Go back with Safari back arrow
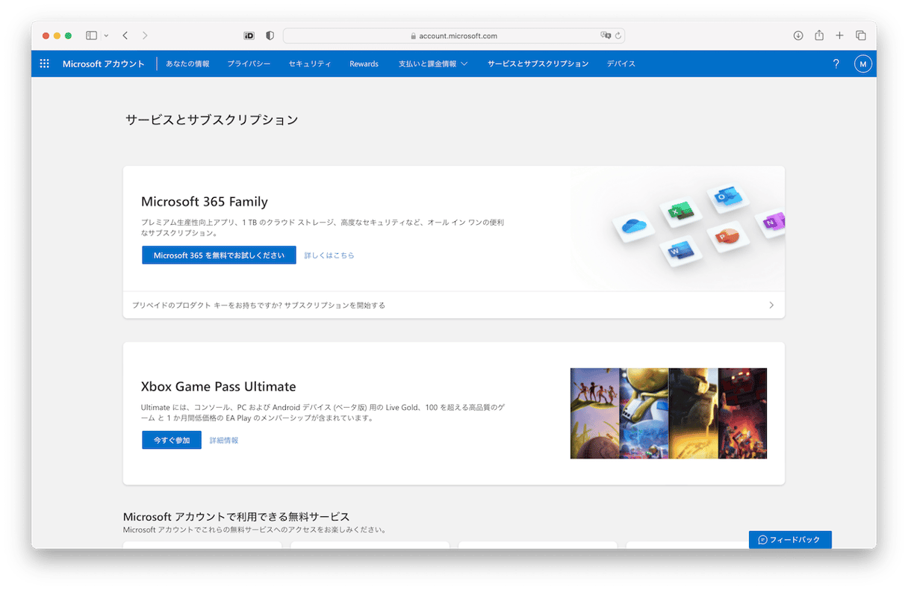 click(125, 35)
